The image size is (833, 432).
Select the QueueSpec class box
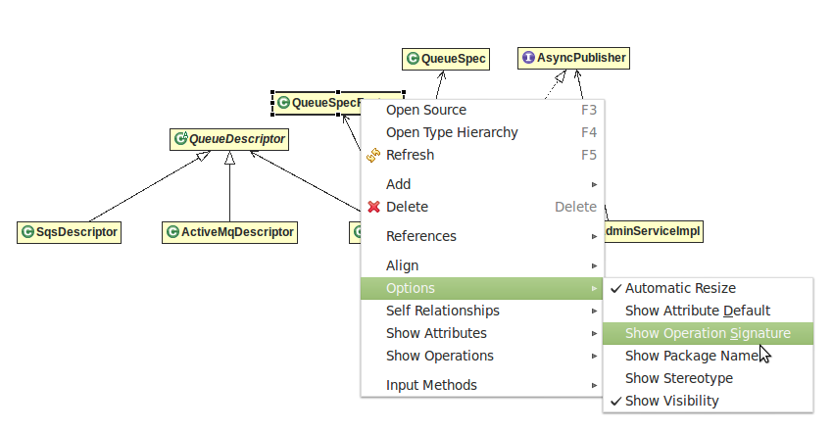(x=446, y=59)
